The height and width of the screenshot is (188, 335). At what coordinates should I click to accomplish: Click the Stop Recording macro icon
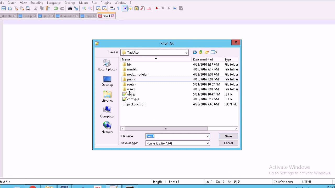click(x=163, y=8)
